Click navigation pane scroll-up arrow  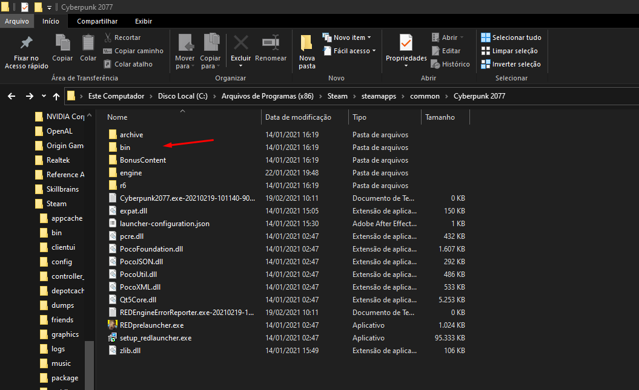pos(89,115)
